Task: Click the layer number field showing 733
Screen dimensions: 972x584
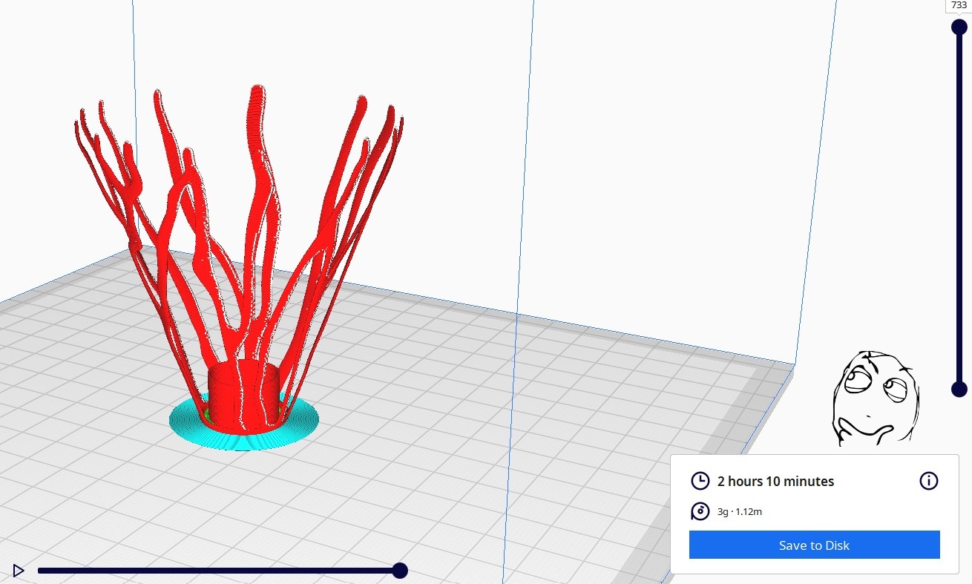Action: coord(959,5)
